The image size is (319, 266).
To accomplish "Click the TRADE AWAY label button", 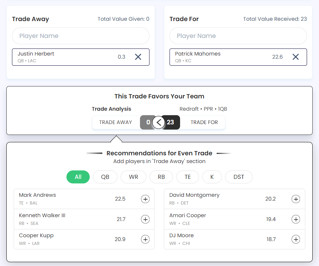I will pos(116,122).
